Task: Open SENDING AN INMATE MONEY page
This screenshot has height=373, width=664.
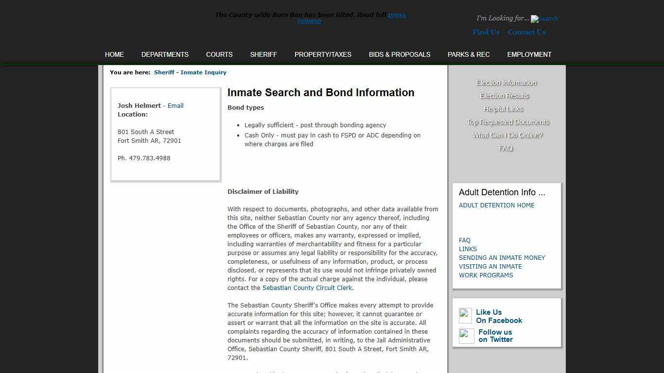Action: pyautogui.click(x=502, y=257)
